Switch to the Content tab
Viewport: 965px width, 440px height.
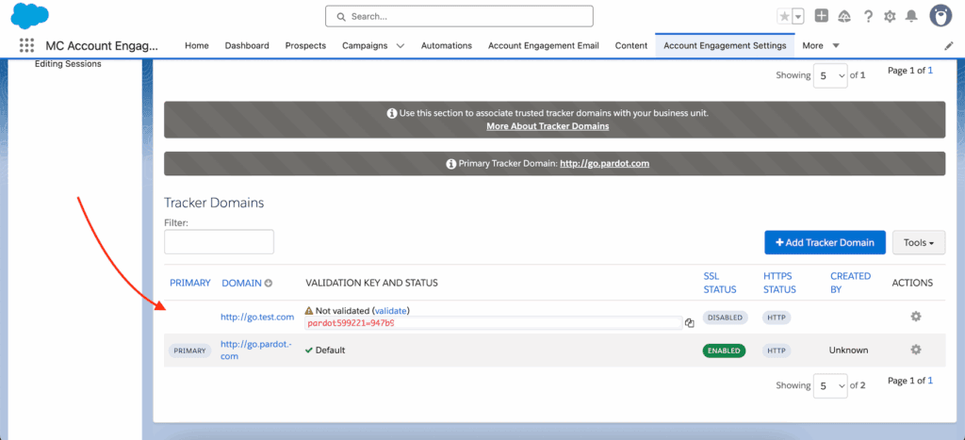point(631,45)
